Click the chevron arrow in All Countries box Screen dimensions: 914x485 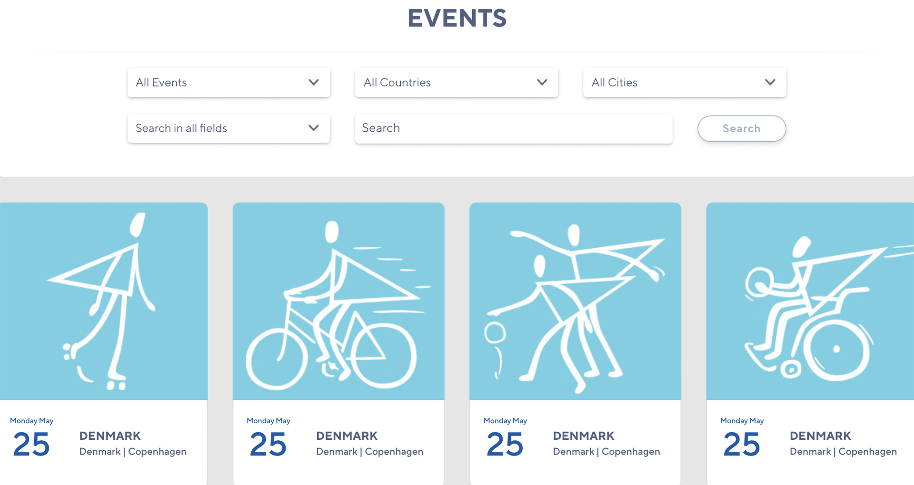tap(542, 82)
